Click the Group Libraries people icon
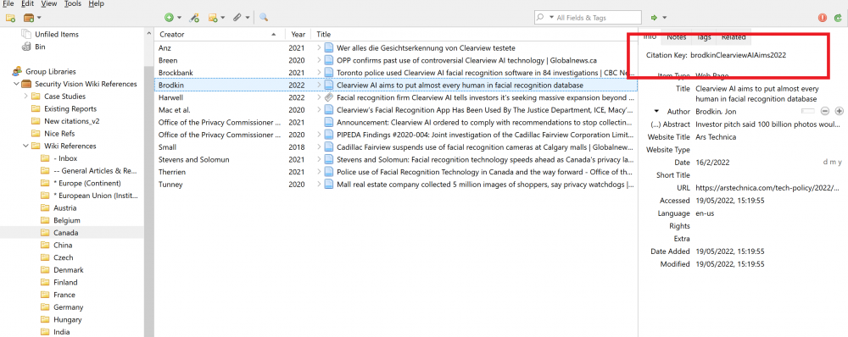Viewport: 848px width, 337px height. [17, 71]
